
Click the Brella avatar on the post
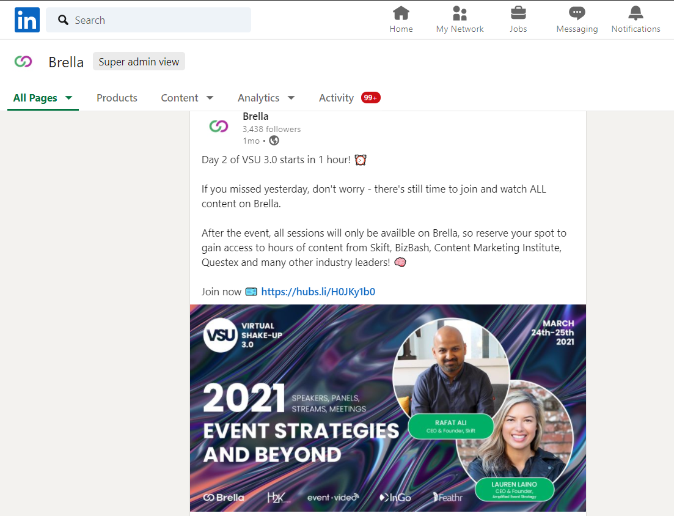pos(219,127)
